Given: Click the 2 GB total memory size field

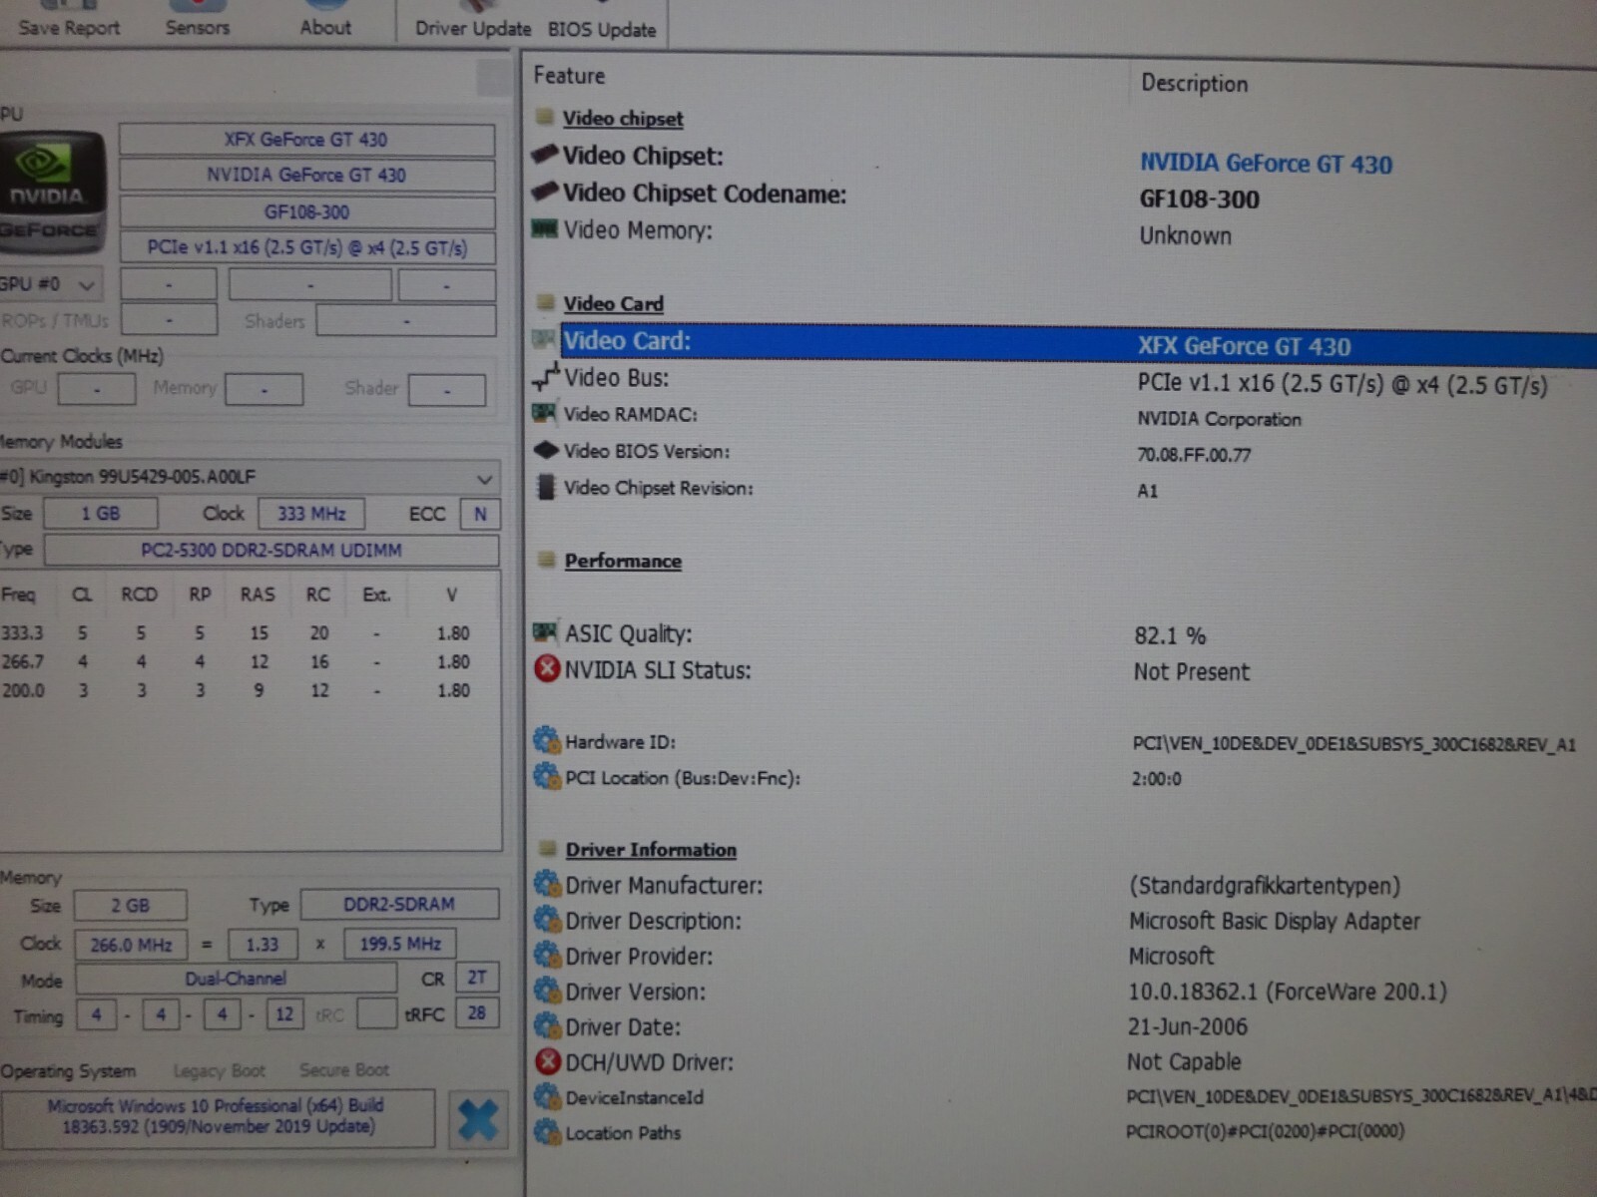Looking at the screenshot, I should click(130, 905).
